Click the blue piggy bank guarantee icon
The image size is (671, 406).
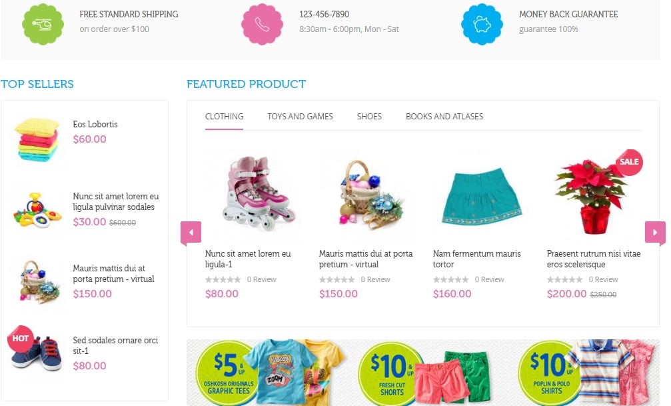(482, 24)
